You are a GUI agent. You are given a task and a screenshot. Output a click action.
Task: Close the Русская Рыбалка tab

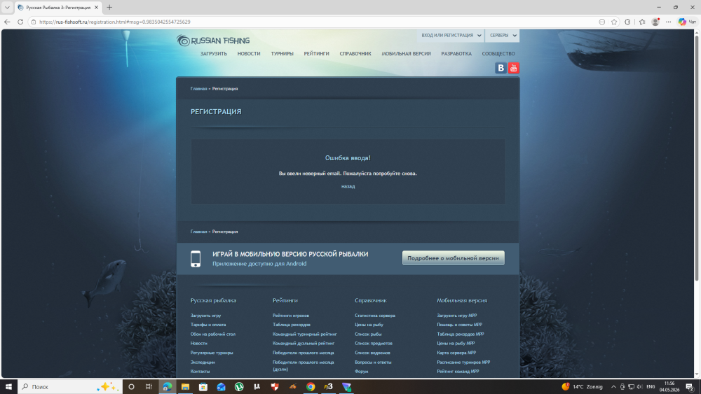(96, 8)
